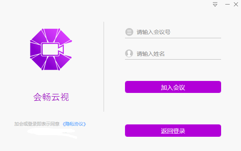Click the white camera glyph inside the logo

click(x=53, y=49)
